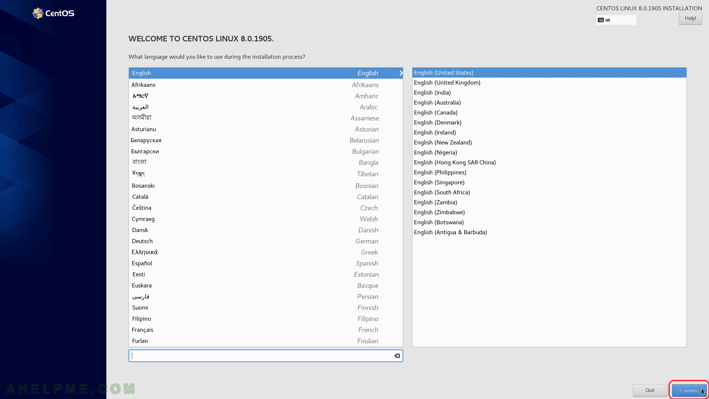Select Eesti (Estonian) language
Screen dimensions: 709x399
(266, 274)
